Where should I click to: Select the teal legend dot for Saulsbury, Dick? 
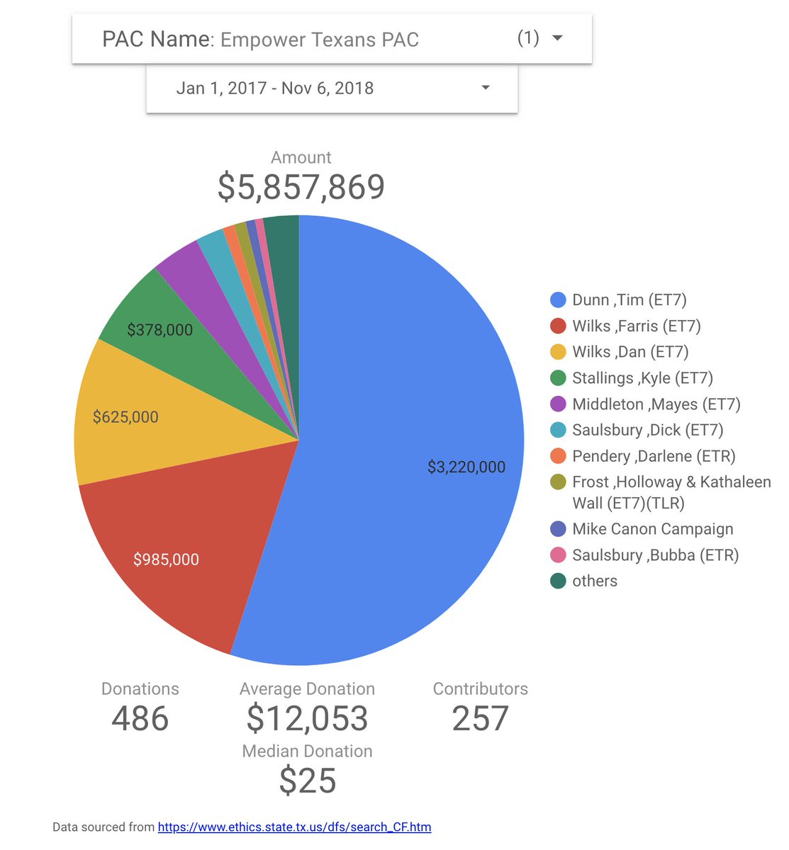559,430
